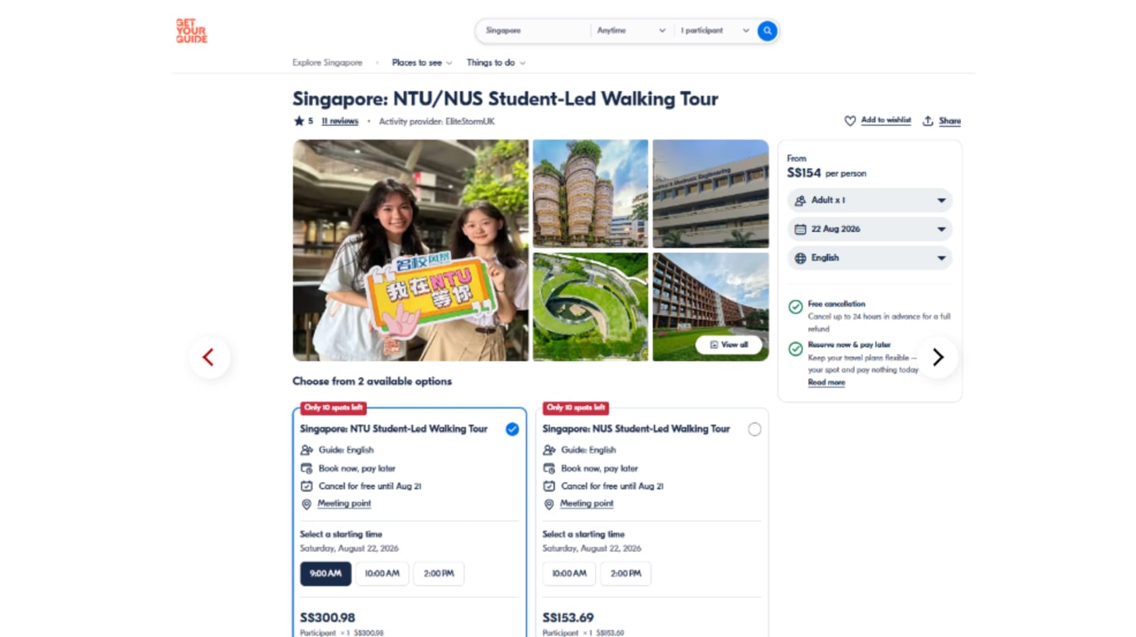Click the Singapore: NTU/NUS Student-Led Walking Tour title

pyautogui.click(x=505, y=99)
